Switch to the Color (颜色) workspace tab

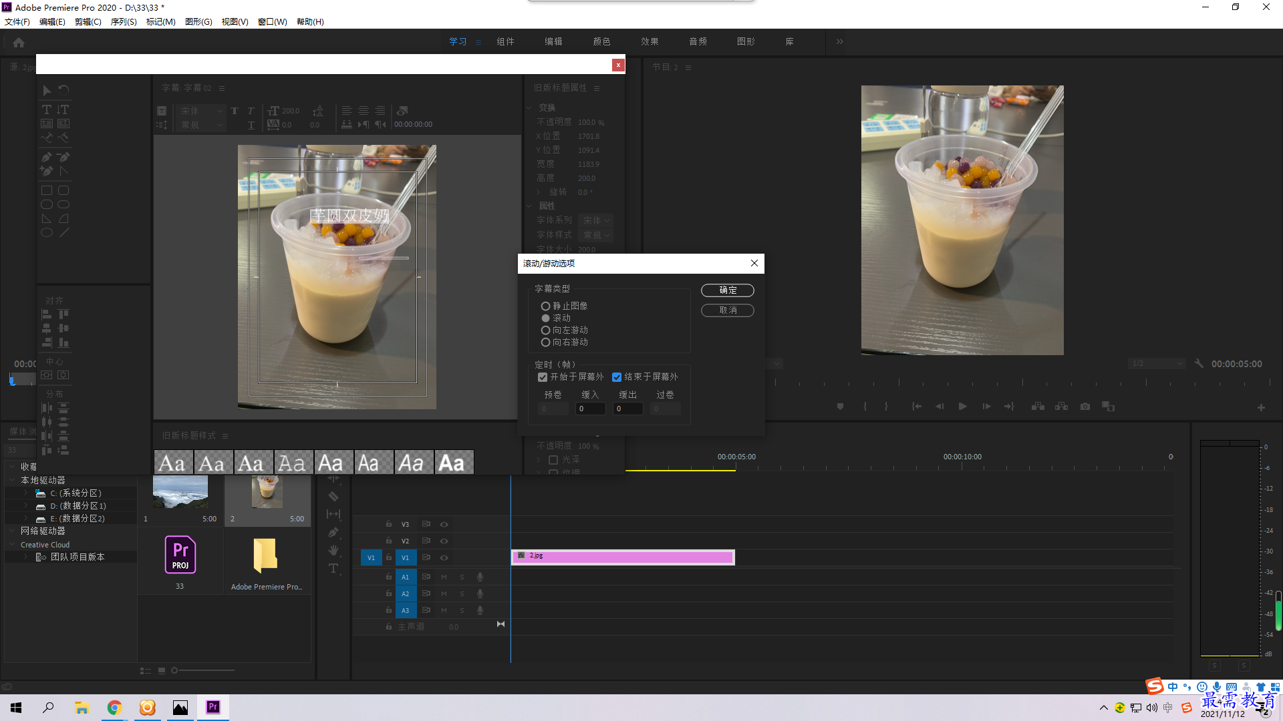(x=601, y=41)
